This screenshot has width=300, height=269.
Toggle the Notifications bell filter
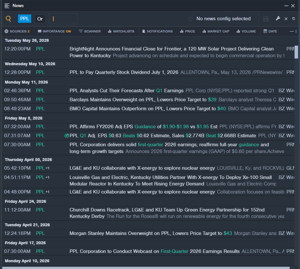(x=157, y=31)
